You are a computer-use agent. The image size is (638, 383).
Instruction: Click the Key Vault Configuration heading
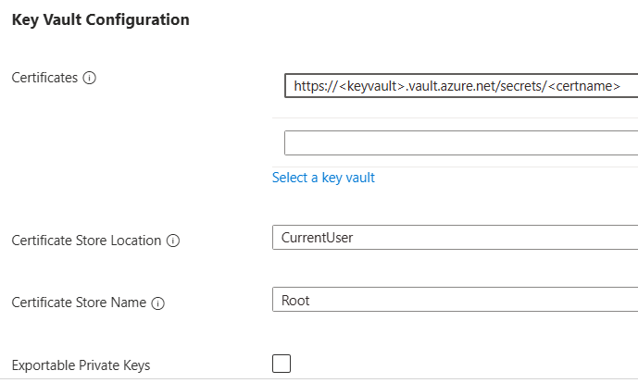[100, 19]
